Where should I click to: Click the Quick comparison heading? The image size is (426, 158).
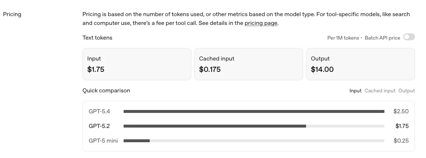pyautogui.click(x=106, y=91)
